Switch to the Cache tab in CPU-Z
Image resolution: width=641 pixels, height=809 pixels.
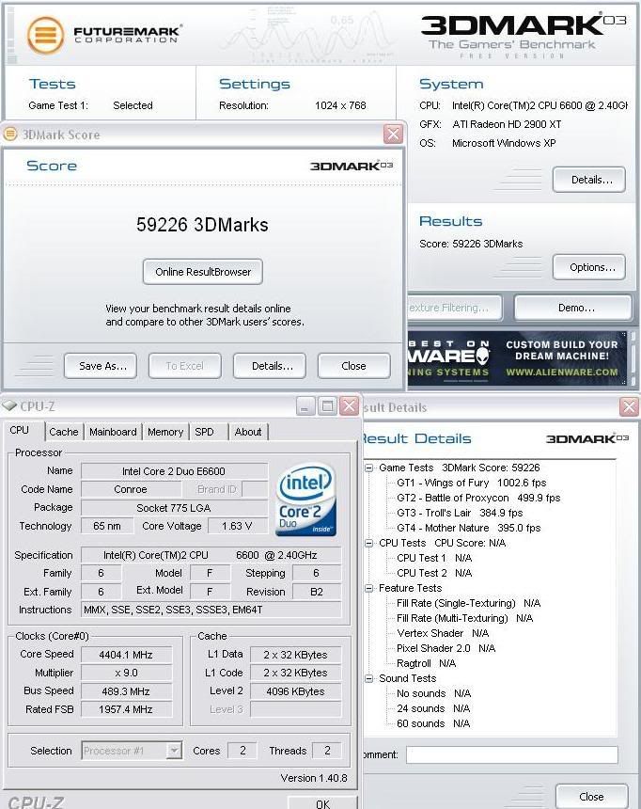click(63, 432)
